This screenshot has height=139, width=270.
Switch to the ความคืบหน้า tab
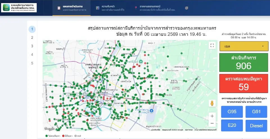(110, 8)
